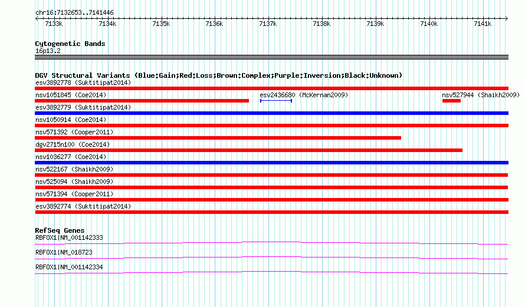Click the 7134k ruler mark
Image resolution: width=525 pixels, height=307 pixels.
coord(107,24)
